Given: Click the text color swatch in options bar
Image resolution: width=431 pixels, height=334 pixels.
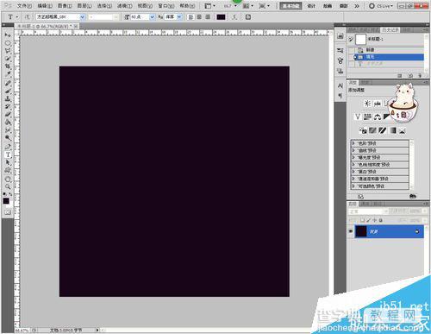Looking at the screenshot, I should tap(221, 17).
